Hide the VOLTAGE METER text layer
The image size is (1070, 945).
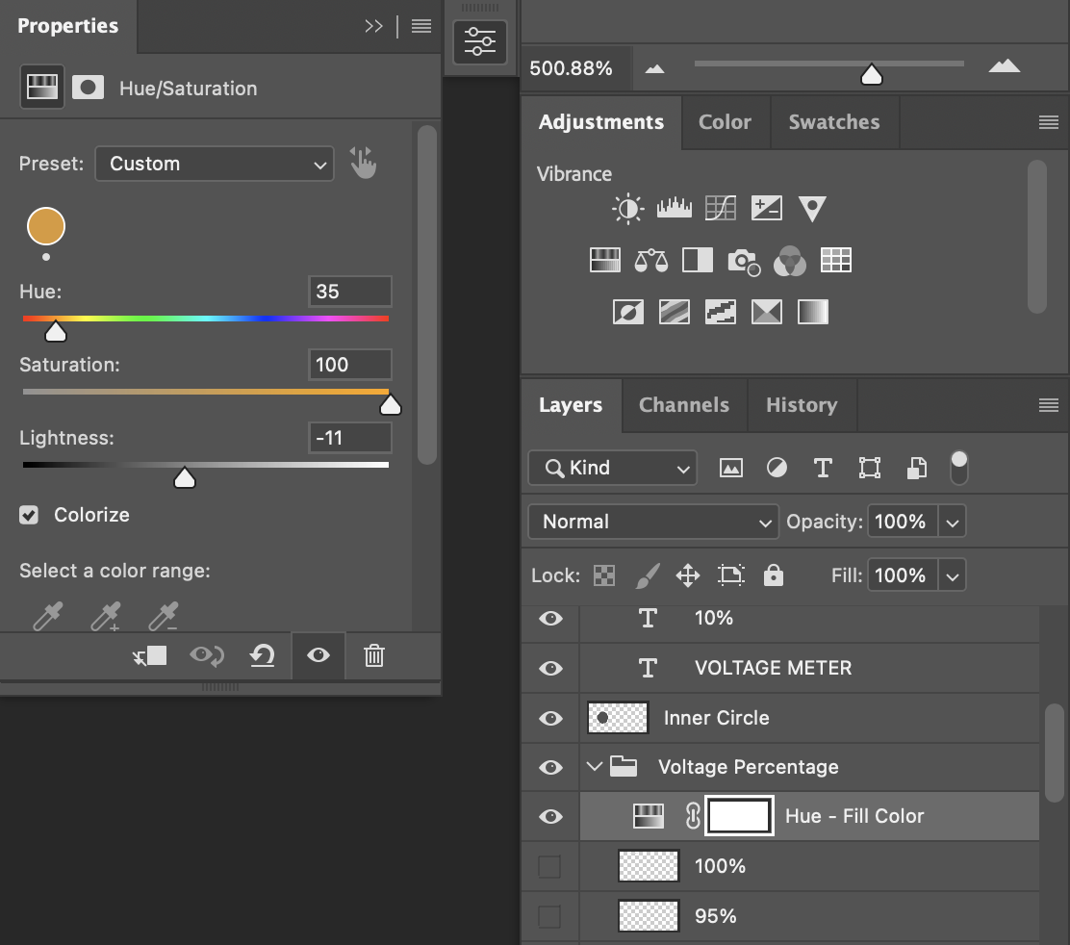click(550, 668)
